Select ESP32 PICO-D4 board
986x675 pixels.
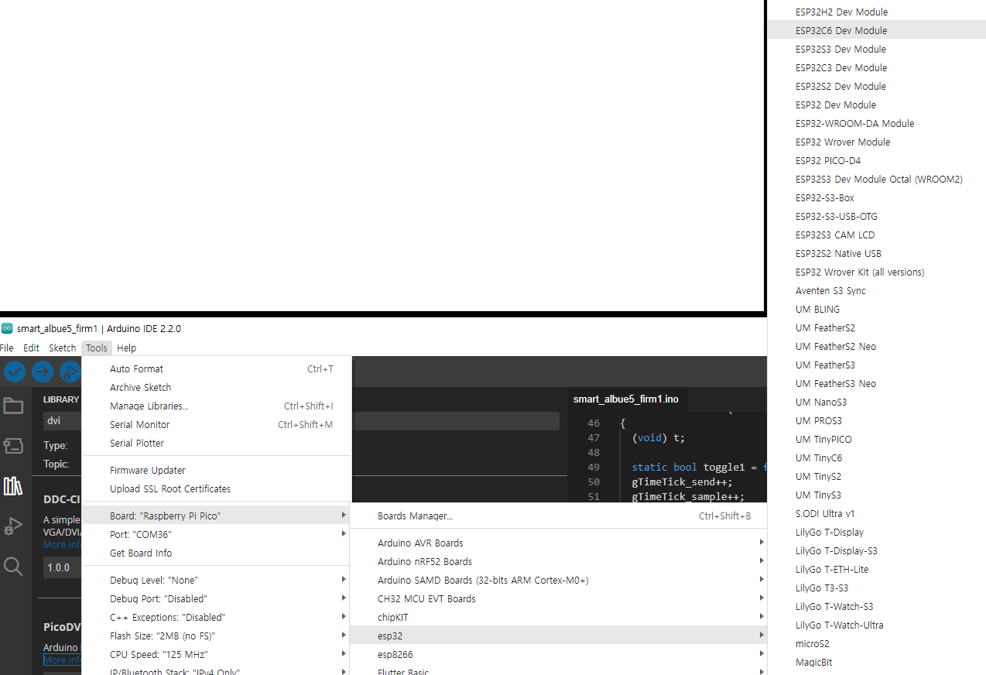point(876,161)
